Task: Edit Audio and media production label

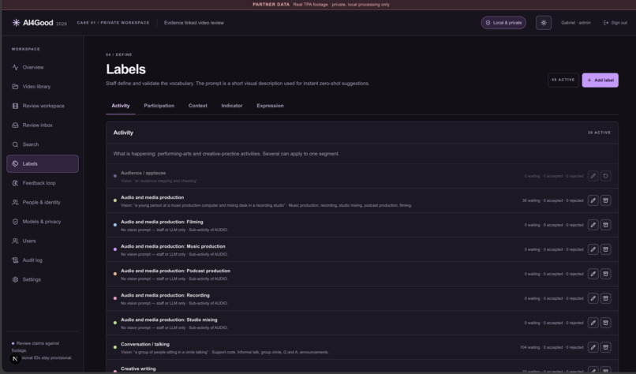Action: coord(593,200)
